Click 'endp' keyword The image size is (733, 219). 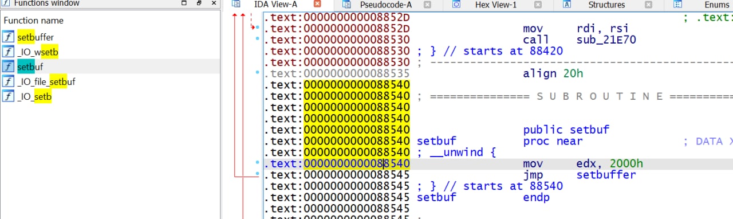[536, 197]
